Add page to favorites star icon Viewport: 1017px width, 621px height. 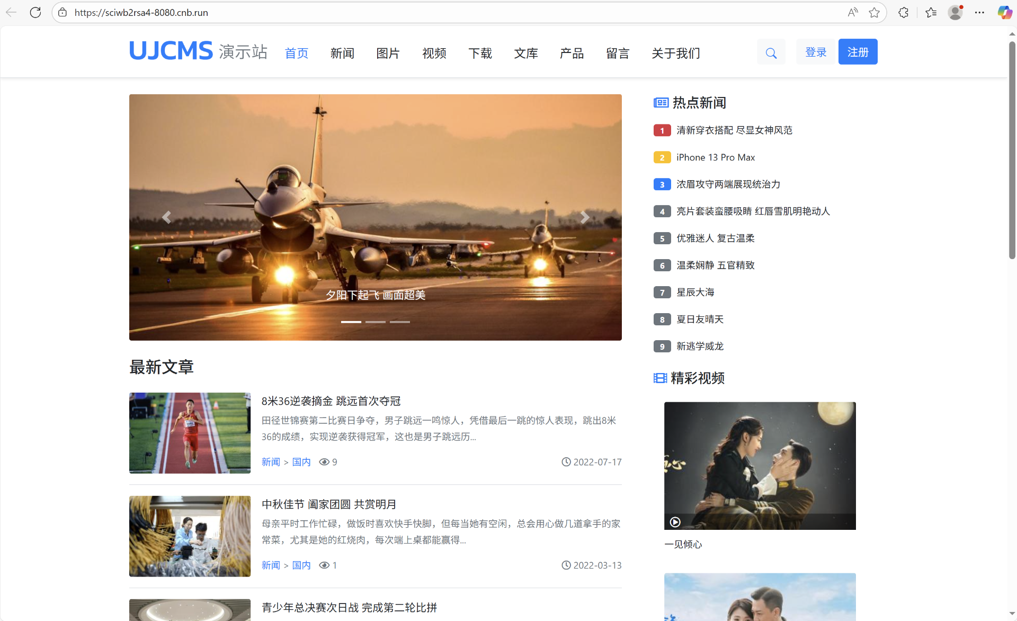point(874,12)
